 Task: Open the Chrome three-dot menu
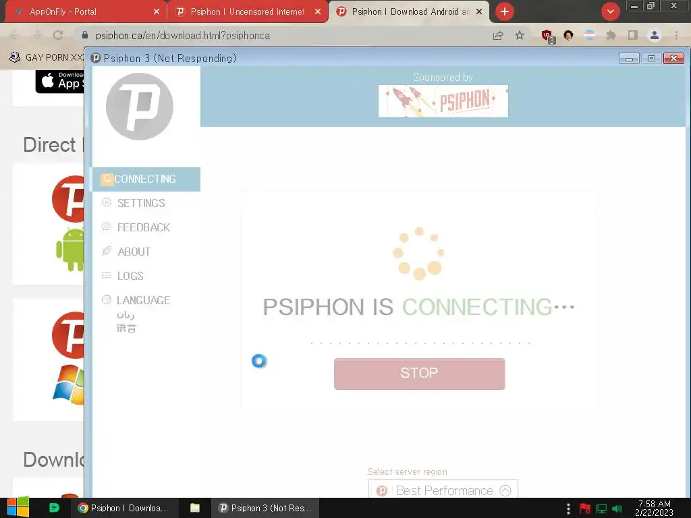coord(676,35)
